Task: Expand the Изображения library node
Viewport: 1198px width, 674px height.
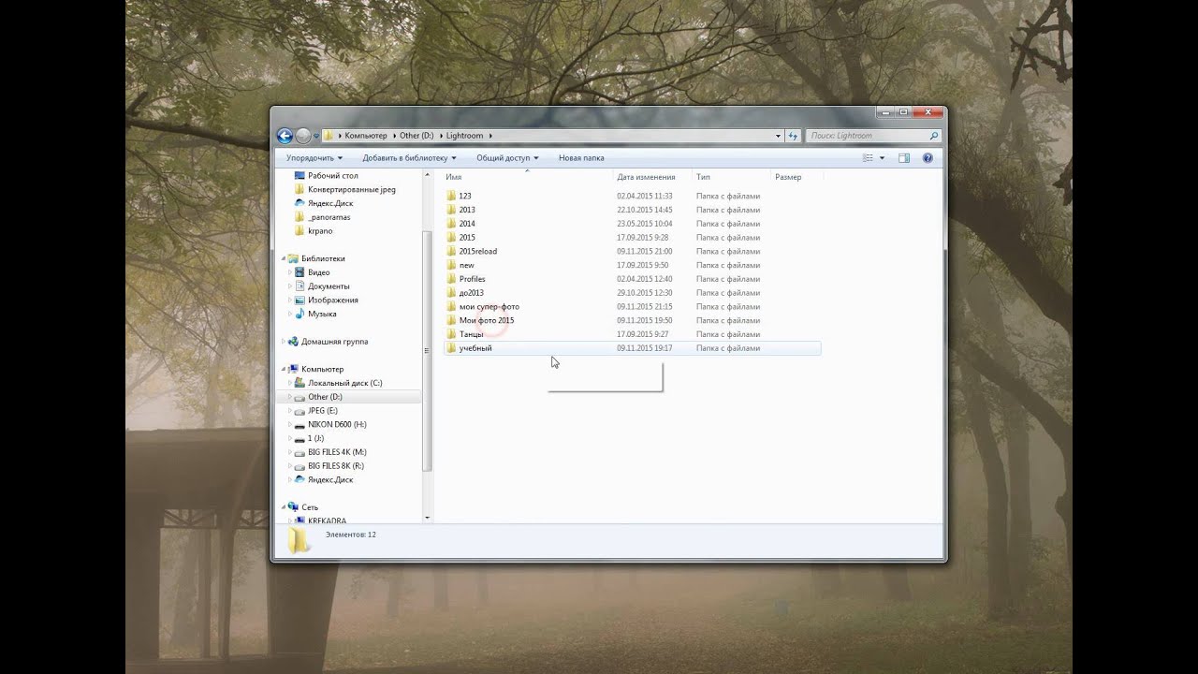Action: click(x=290, y=300)
